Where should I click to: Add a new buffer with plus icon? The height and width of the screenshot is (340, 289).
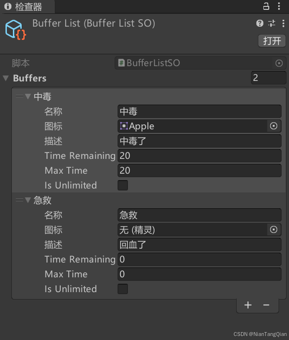(248, 305)
